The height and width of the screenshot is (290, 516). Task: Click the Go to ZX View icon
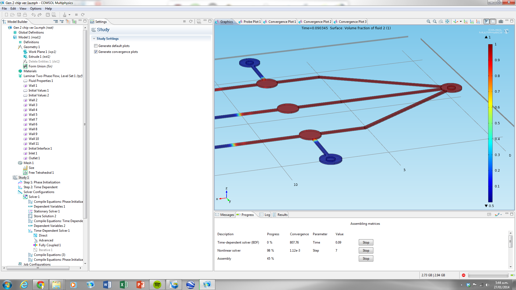tap(478, 21)
